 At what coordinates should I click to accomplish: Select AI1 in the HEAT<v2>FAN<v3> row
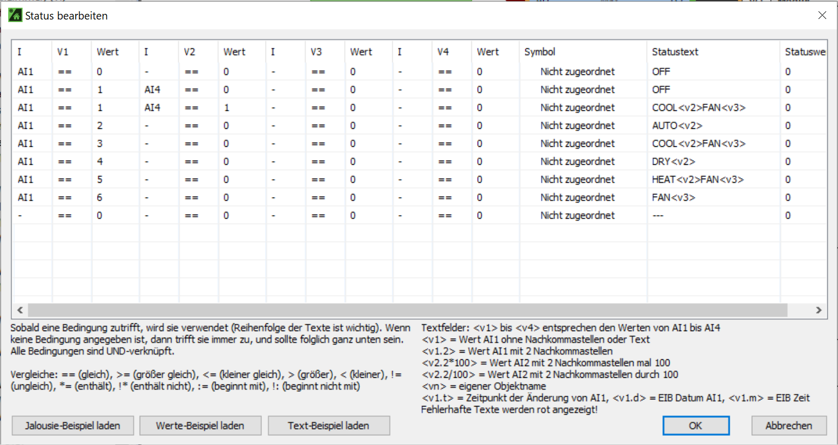(x=26, y=180)
